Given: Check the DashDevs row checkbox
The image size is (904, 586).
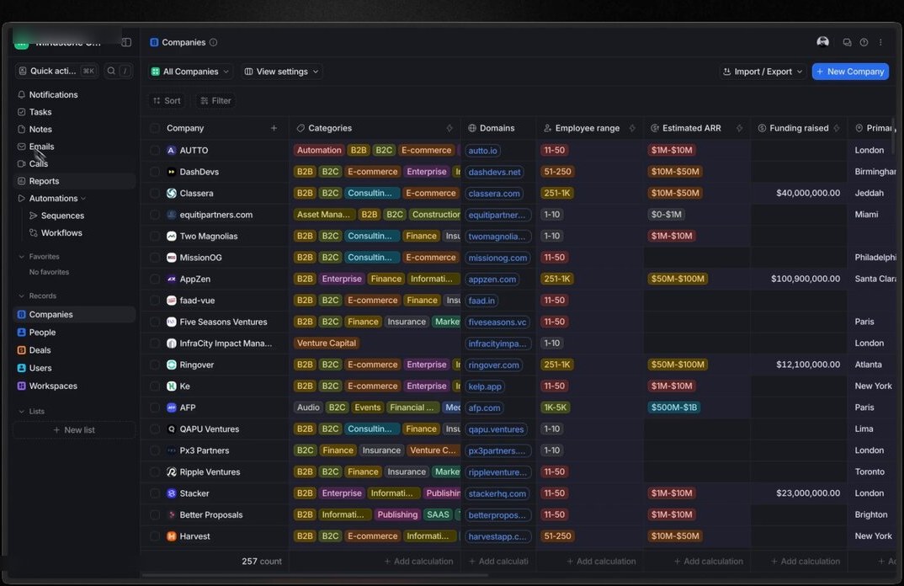Looking at the screenshot, I should pos(155,171).
